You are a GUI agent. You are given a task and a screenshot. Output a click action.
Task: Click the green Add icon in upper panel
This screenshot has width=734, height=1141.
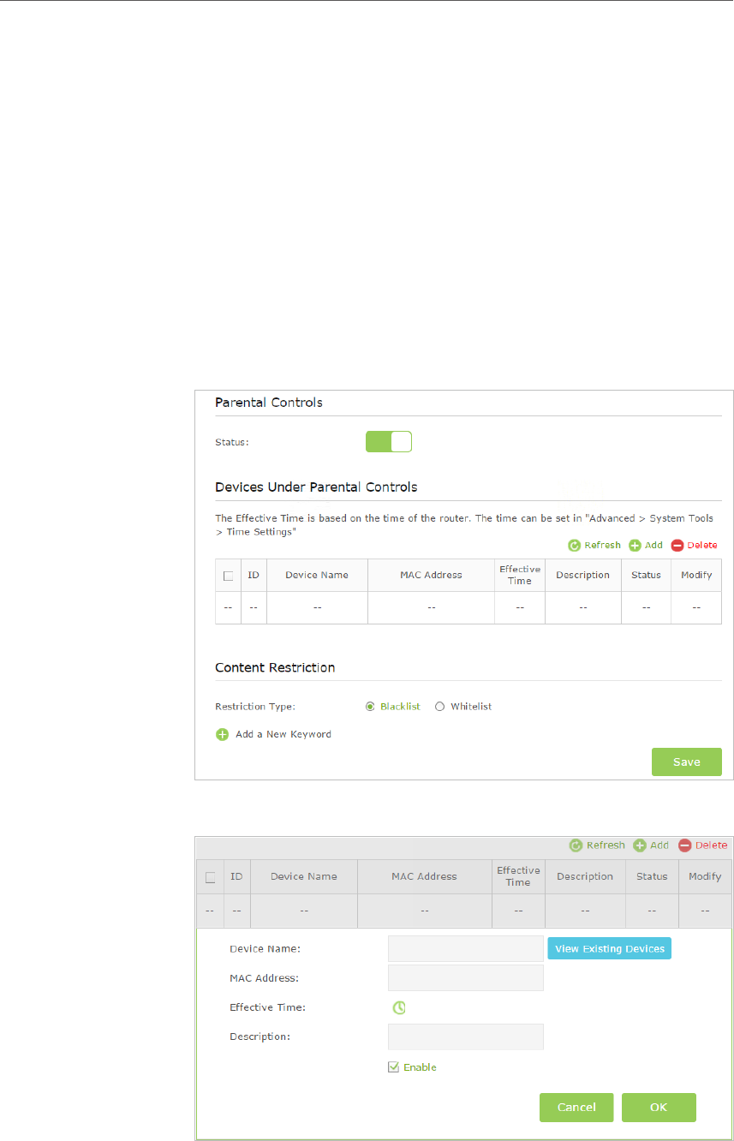[x=635, y=545]
